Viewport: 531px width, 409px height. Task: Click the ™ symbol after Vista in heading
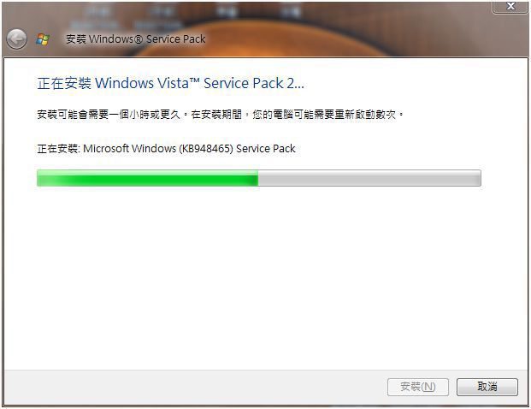(x=194, y=80)
